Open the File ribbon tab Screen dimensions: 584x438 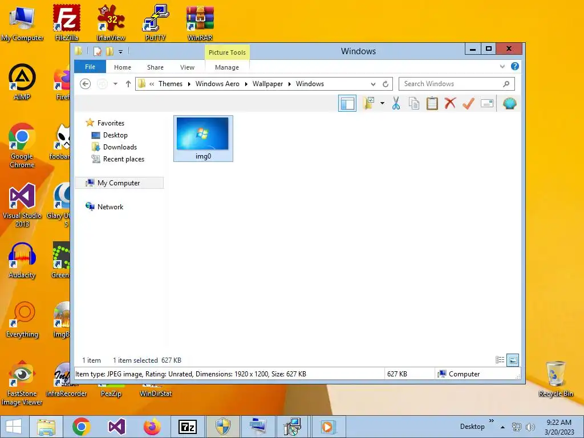[90, 67]
